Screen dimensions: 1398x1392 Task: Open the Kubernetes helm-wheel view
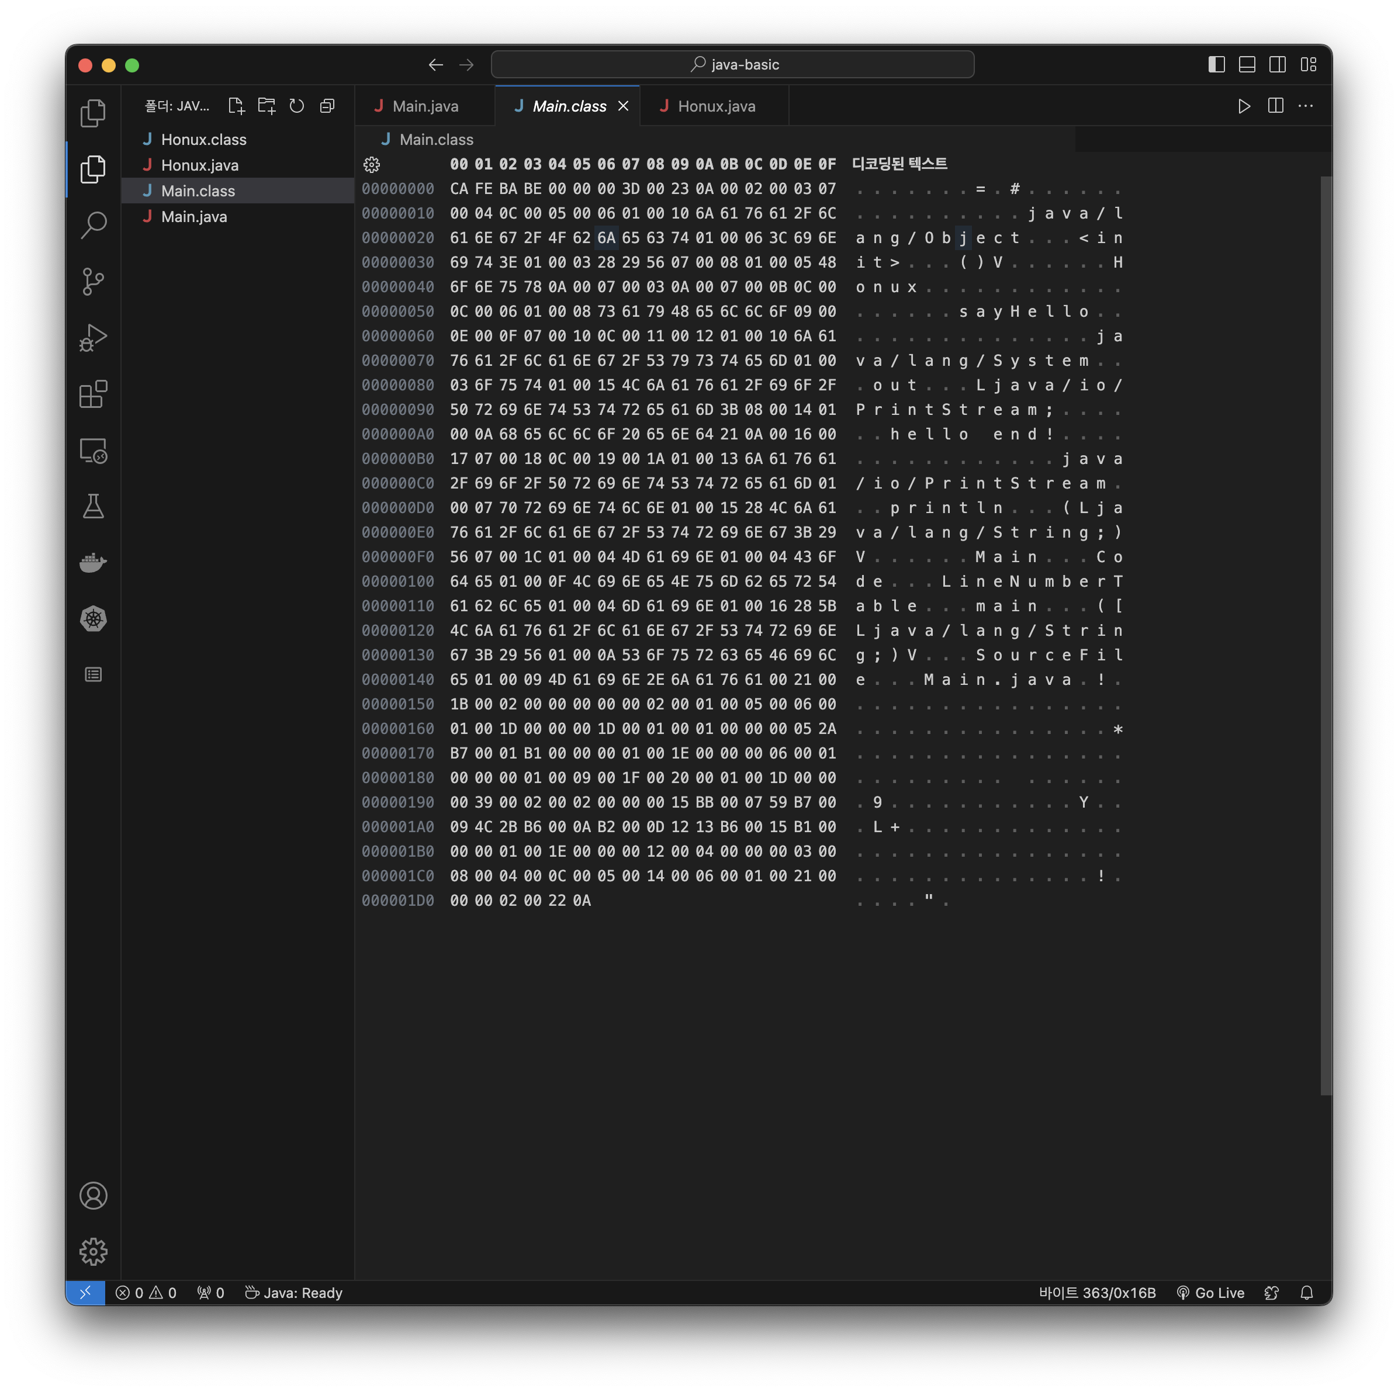[94, 619]
